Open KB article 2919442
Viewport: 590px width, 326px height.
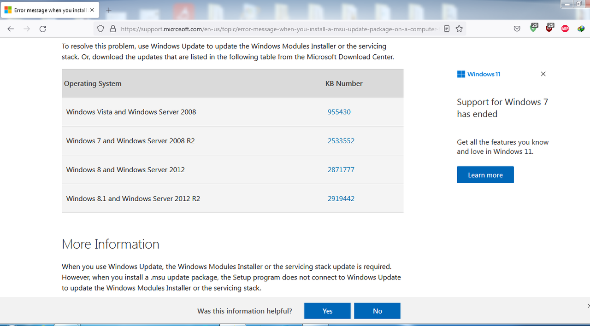(x=341, y=199)
